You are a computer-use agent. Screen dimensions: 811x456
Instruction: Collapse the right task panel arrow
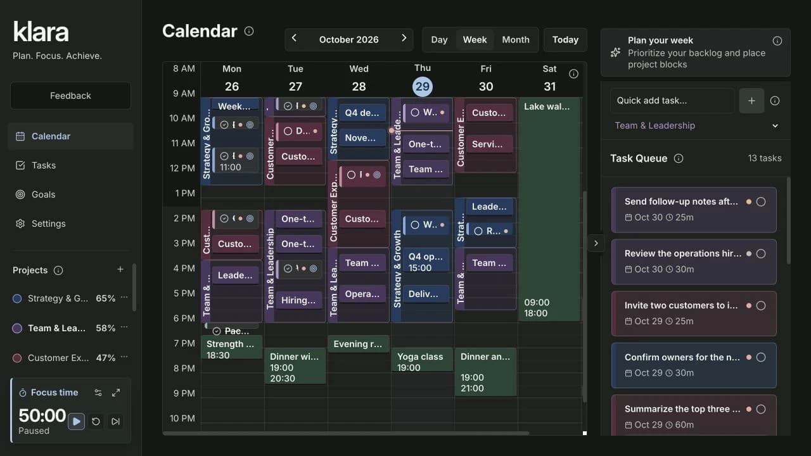(x=596, y=243)
